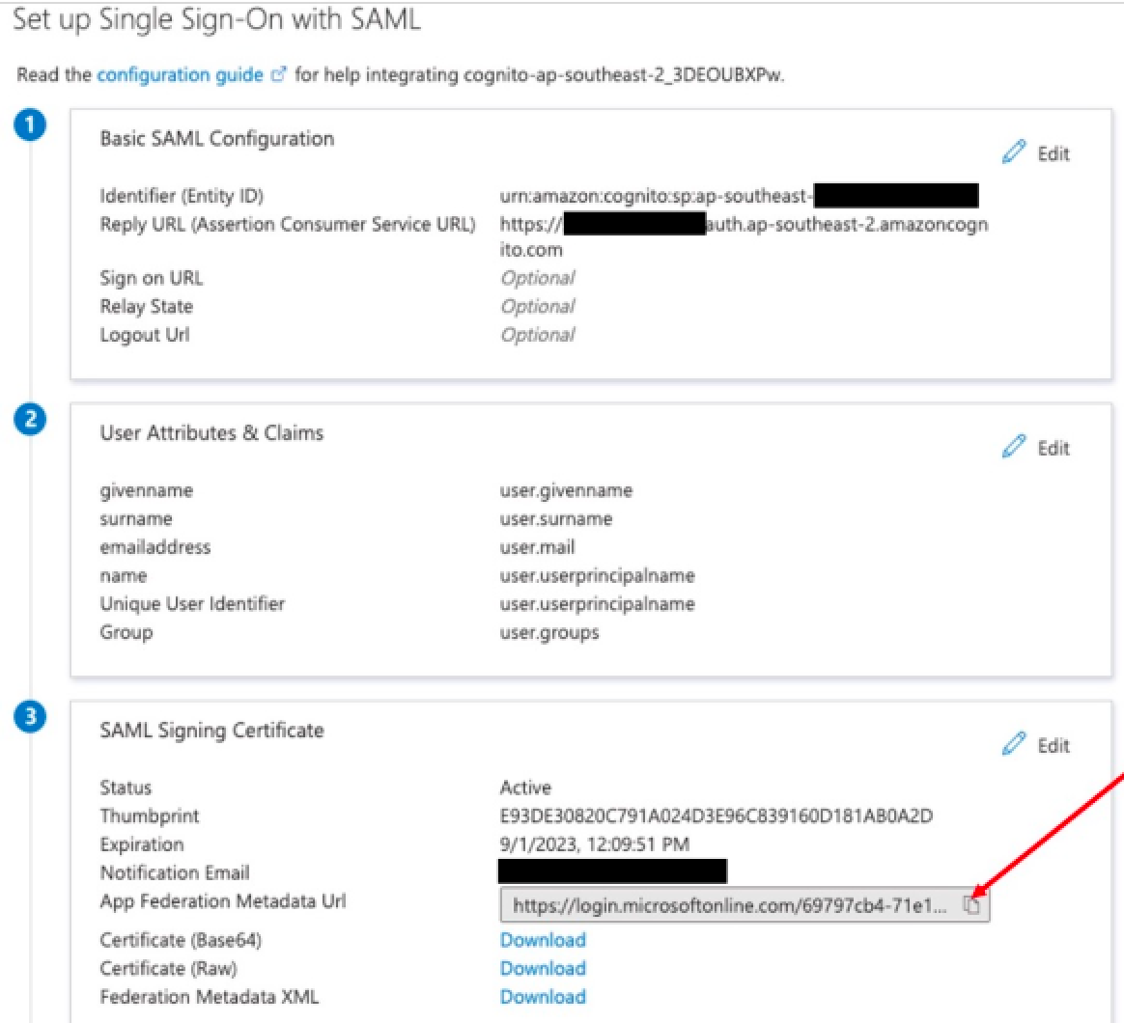Click the certificate Thumbprint value
This screenshot has width=1124, height=1023.
[x=716, y=816]
